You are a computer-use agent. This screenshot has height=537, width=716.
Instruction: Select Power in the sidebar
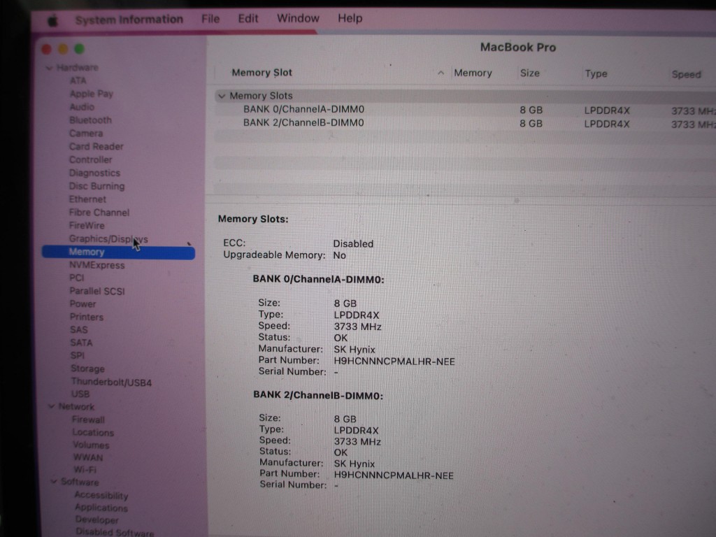(83, 303)
